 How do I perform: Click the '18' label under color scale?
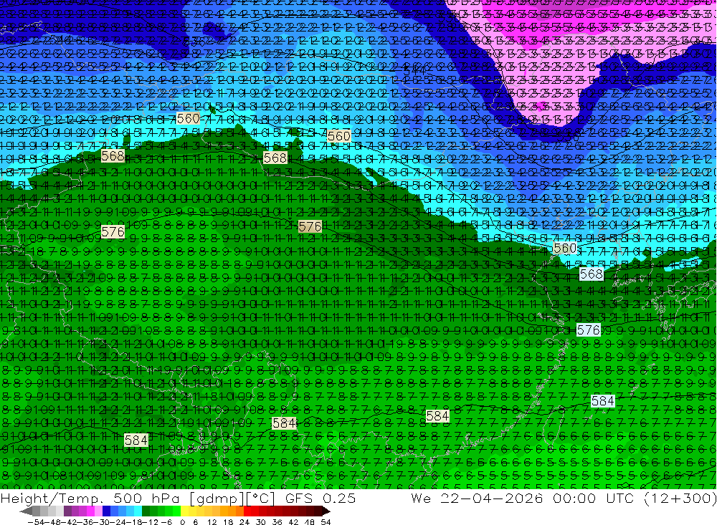point(228,522)
